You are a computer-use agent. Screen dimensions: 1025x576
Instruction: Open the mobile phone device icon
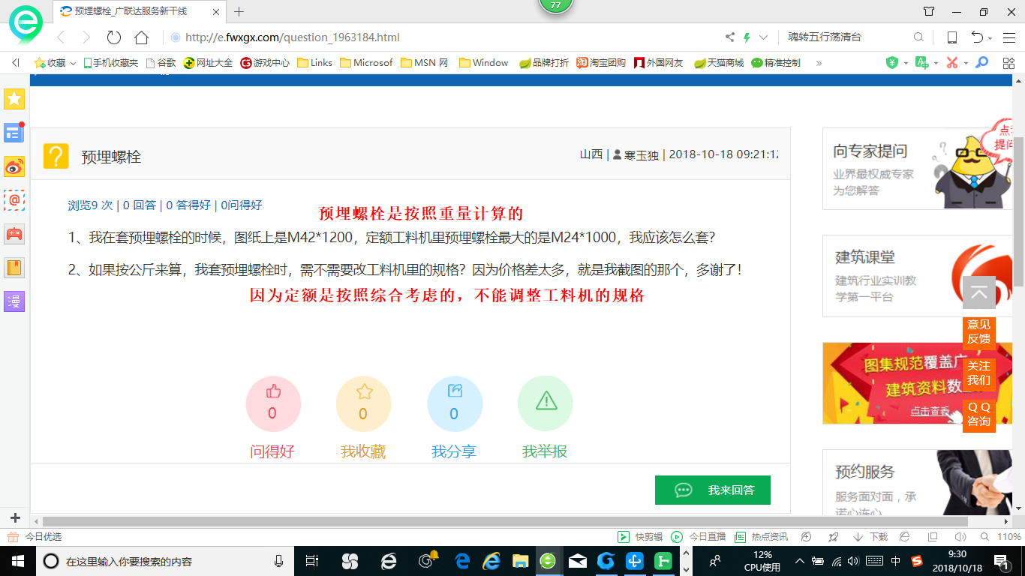[x=951, y=37]
